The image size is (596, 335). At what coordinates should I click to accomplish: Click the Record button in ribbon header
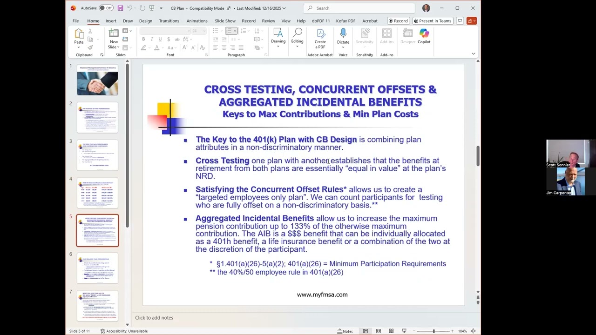pyautogui.click(x=398, y=21)
